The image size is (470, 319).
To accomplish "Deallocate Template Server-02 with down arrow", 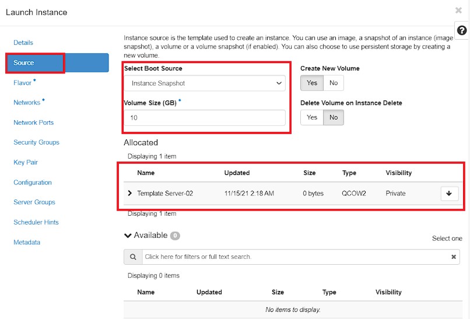I will tap(450, 194).
